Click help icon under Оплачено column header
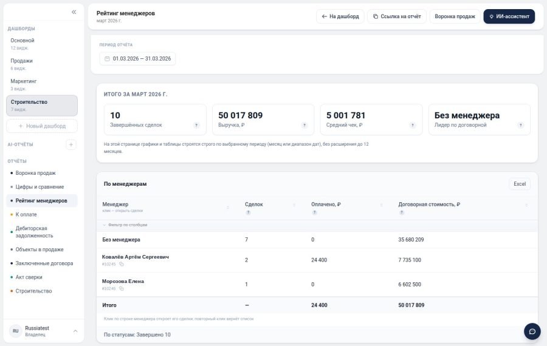The height and width of the screenshot is (346, 547). 314,212
